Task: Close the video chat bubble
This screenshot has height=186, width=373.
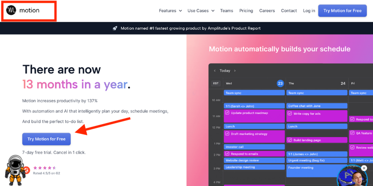Action: click(x=364, y=168)
